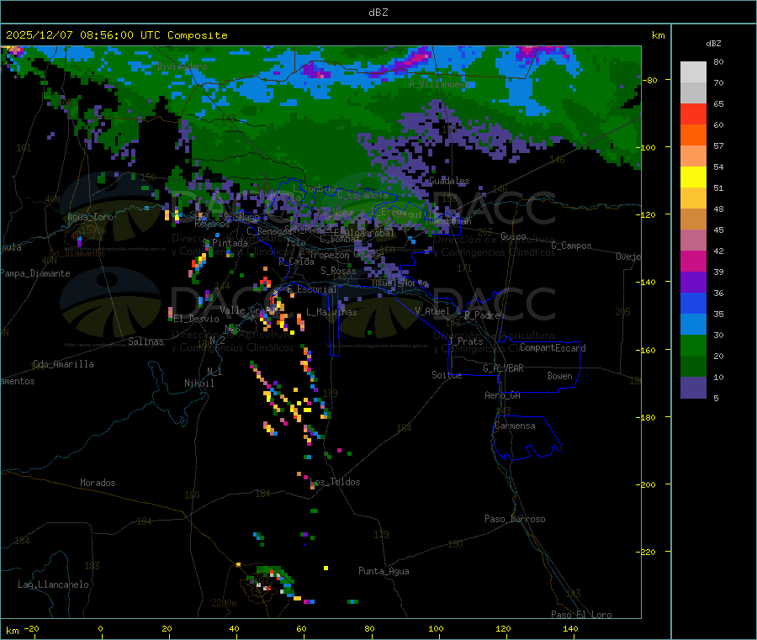Click the 'G_Campos' map label
The width and height of the screenshot is (757, 640).
point(571,246)
